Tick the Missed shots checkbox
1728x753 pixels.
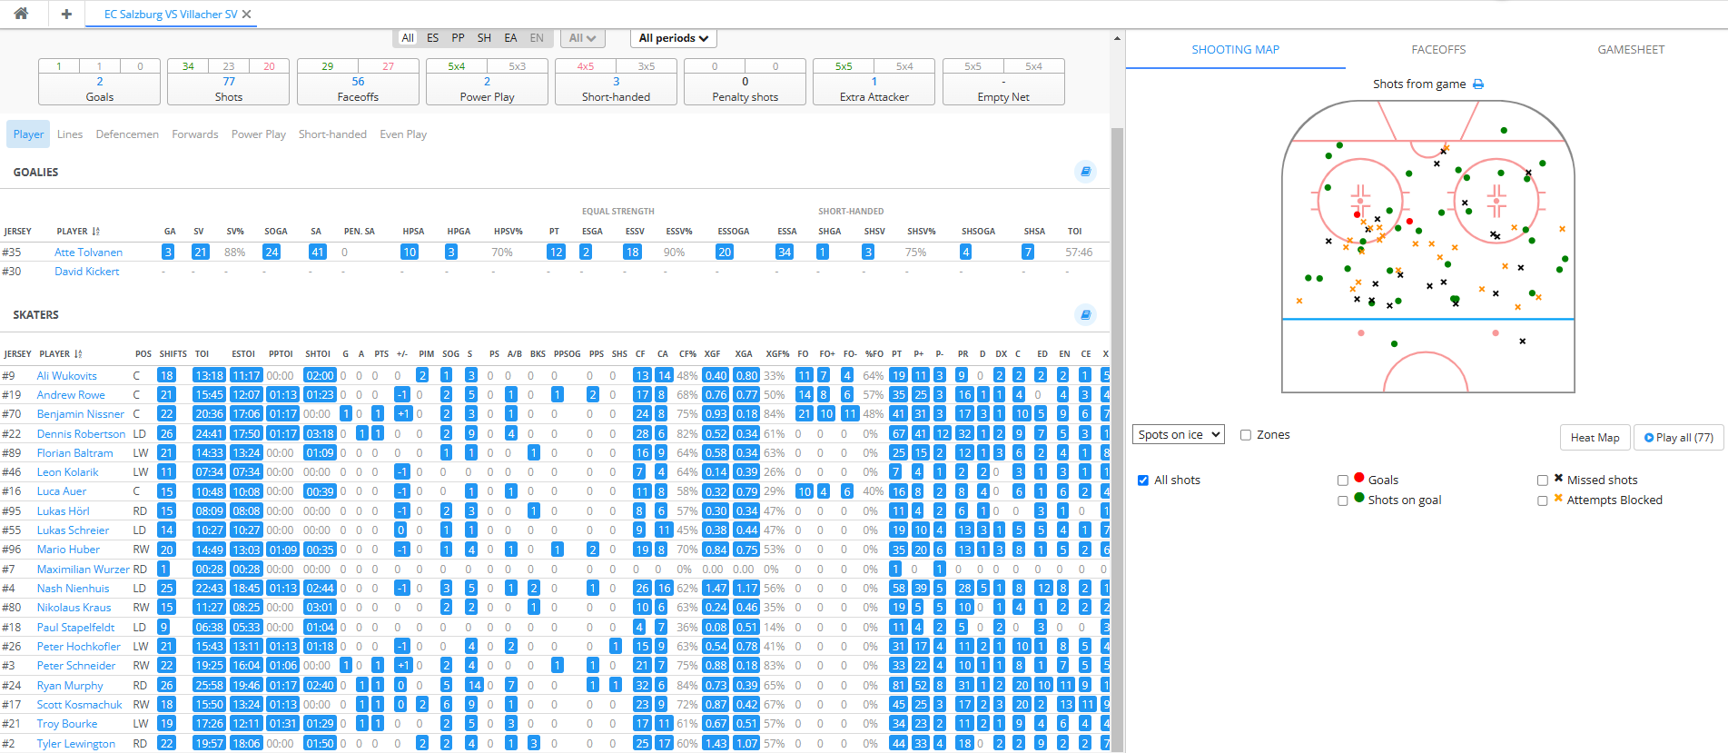[x=1543, y=481]
